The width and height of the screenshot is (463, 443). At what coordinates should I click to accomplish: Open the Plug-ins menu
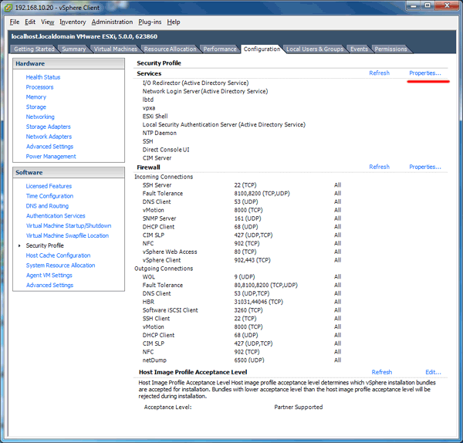(150, 22)
